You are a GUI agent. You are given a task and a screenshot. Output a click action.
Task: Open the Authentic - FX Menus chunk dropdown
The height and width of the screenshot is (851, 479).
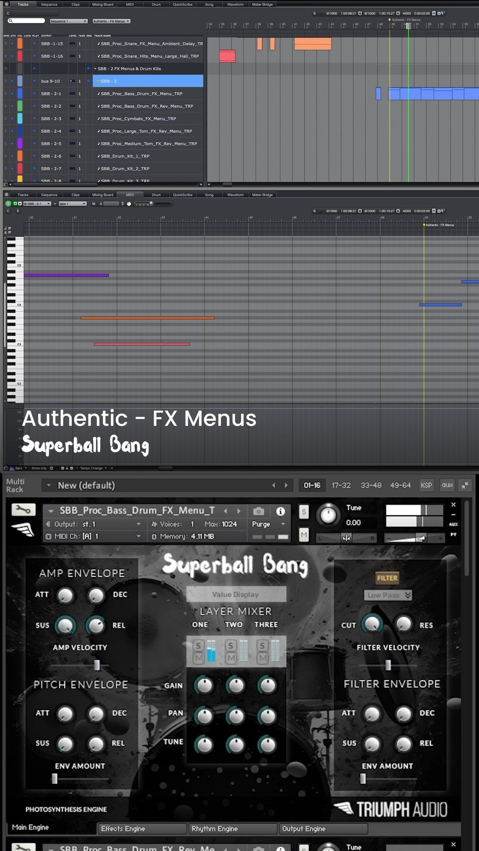click(112, 21)
